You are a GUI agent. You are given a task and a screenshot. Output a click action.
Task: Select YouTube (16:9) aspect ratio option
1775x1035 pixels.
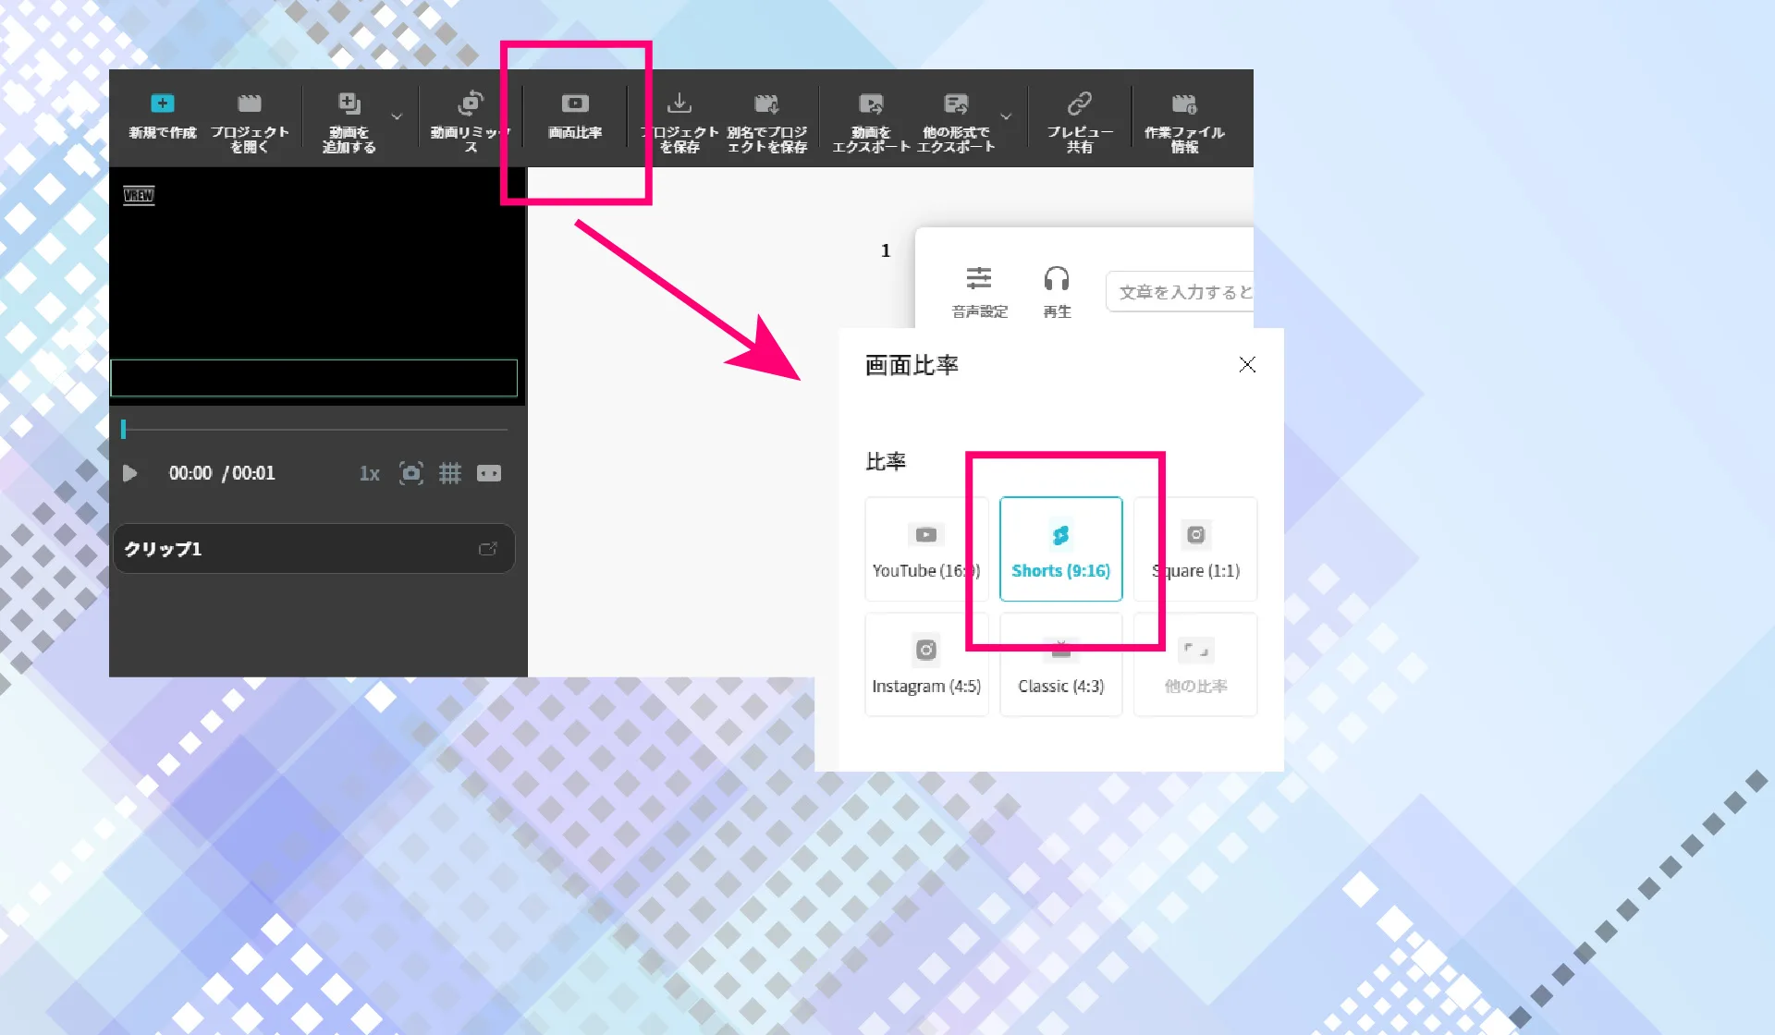point(925,548)
